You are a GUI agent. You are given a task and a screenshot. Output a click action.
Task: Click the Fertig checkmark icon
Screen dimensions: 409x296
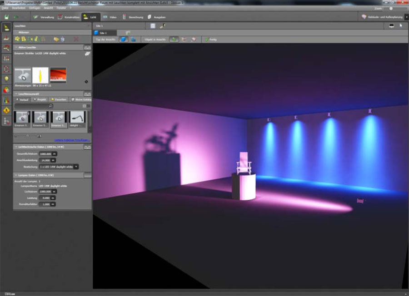coord(207,39)
